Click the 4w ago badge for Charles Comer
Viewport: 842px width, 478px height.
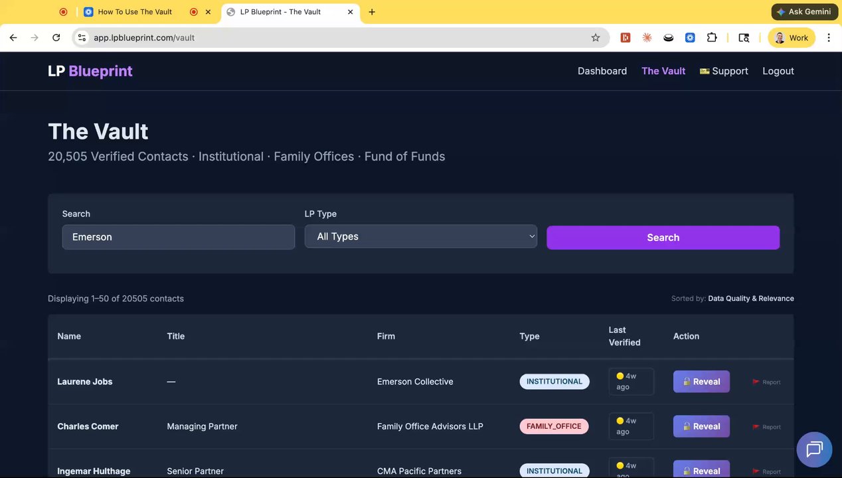(631, 426)
